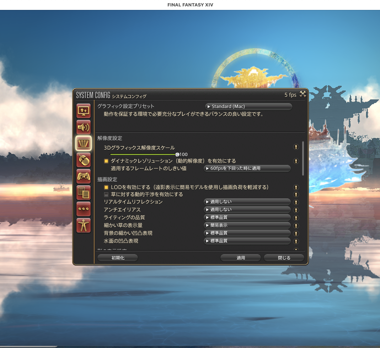Click the 'SYSTEM CONFIG' dialog title

93,95
